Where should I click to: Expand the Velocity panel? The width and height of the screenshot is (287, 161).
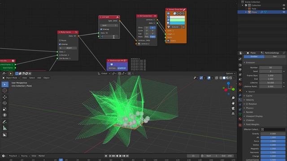coord(250,100)
